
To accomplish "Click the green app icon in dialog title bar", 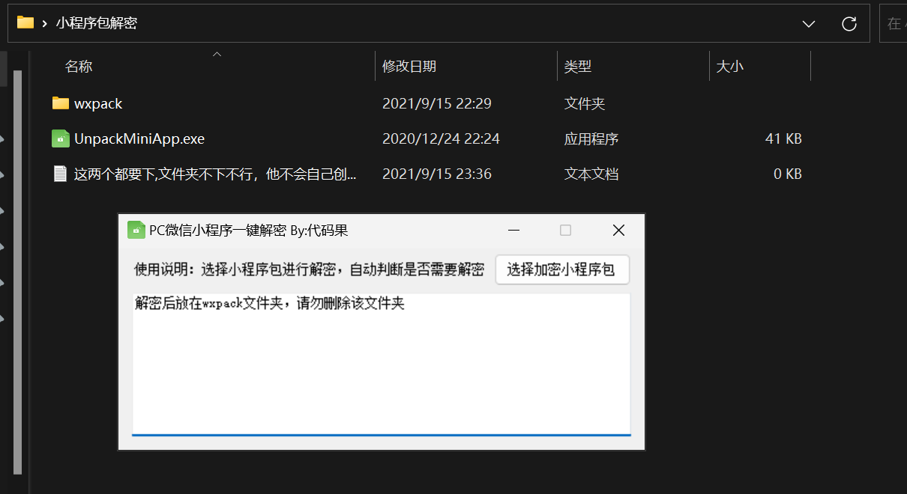I will (136, 230).
